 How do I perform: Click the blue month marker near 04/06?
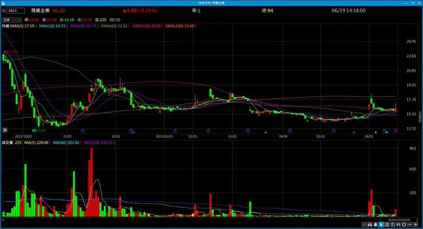pos(290,131)
